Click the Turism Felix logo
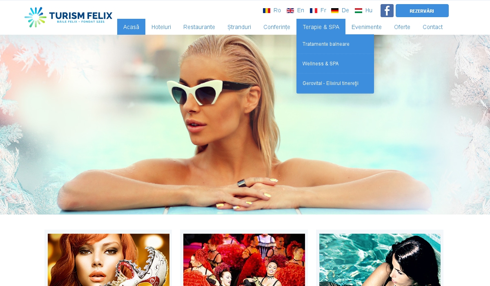Screen dimensions: 490x286 click(x=68, y=17)
